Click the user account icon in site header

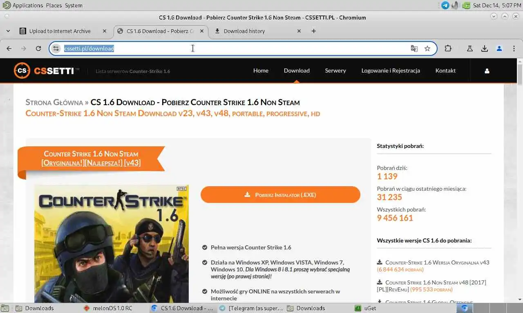(x=487, y=71)
